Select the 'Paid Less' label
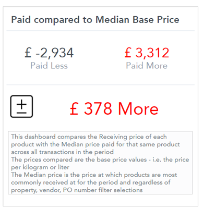Viewport: 203px width, 208px height. (x=49, y=66)
